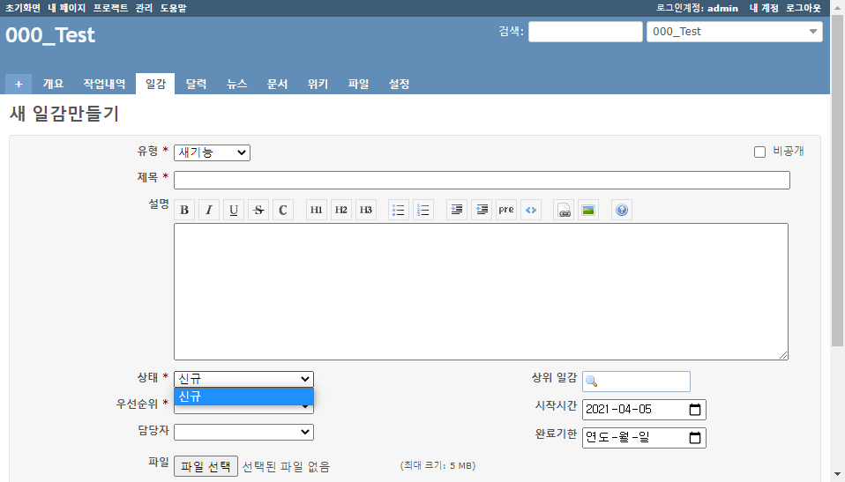Apply Strikethrough formatting button
Image resolution: width=845 pixels, height=482 pixels.
pyautogui.click(x=258, y=210)
